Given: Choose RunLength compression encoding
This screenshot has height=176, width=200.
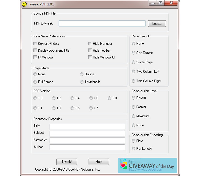Looking at the screenshot, I should [x=133, y=149].
